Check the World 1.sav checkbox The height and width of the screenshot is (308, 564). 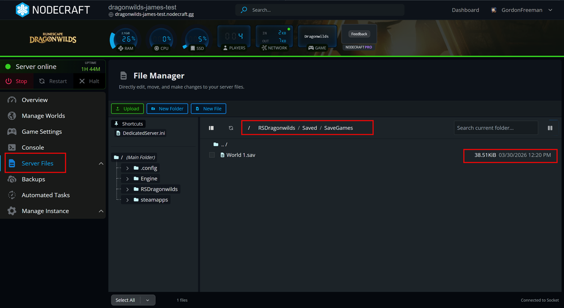(212, 155)
